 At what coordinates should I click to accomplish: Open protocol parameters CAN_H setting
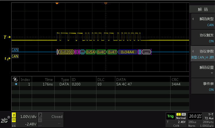coord(203,54)
